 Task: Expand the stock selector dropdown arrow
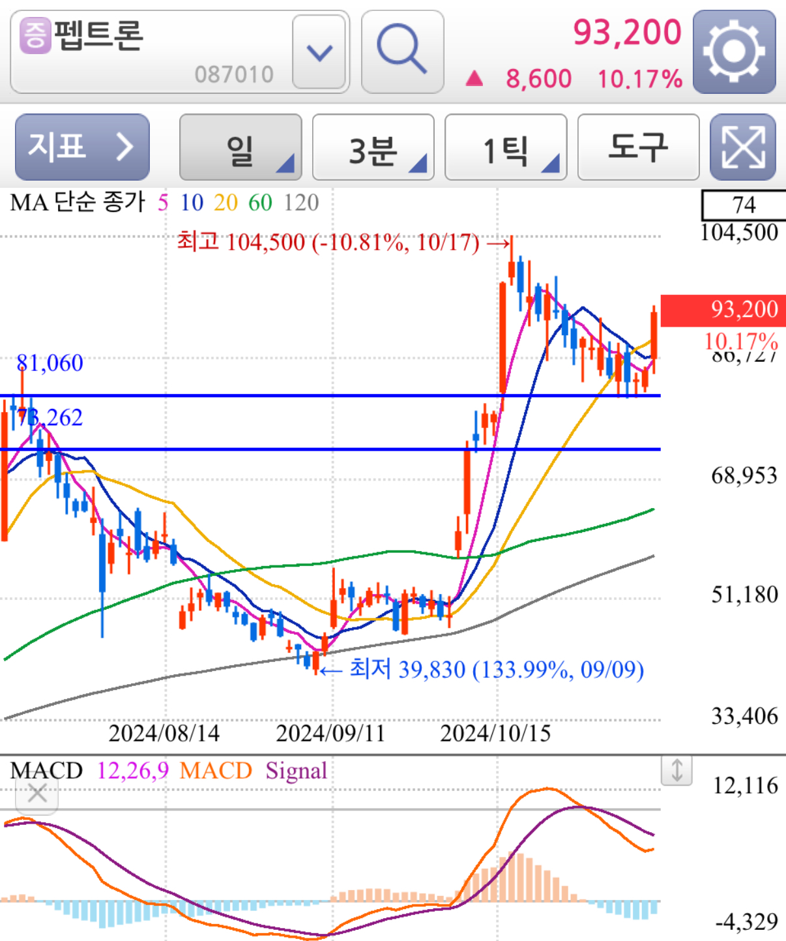pyautogui.click(x=319, y=52)
